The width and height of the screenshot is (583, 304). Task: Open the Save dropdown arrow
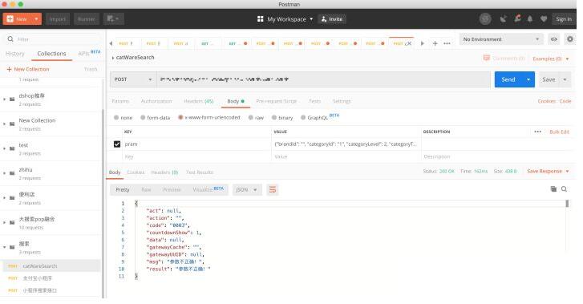565,79
